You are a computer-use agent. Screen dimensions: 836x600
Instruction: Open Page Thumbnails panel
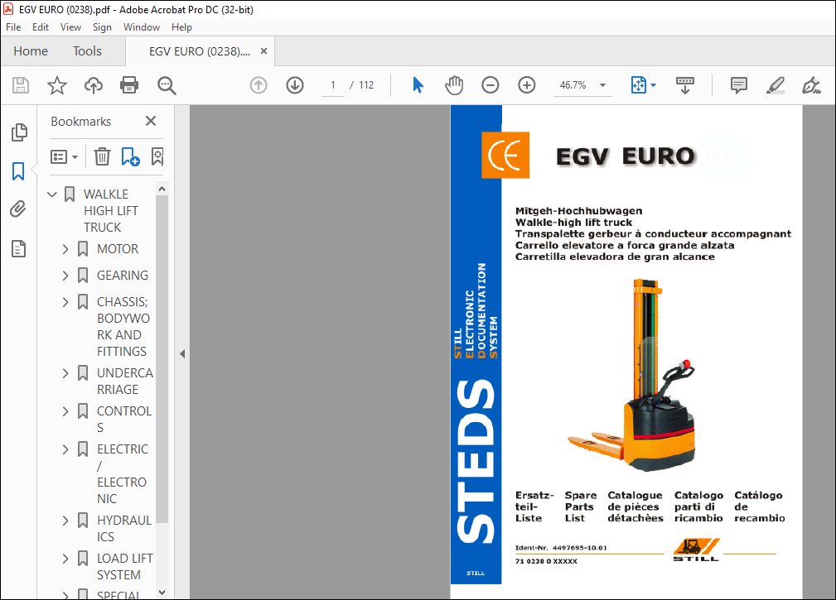(x=19, y=132)
